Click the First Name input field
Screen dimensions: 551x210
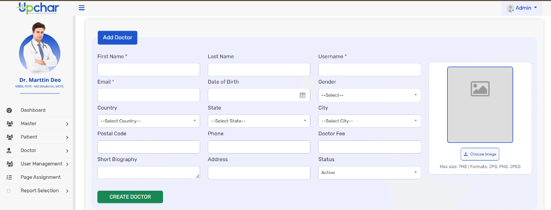149,69
